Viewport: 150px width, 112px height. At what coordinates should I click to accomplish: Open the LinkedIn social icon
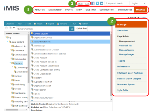point(102,3)
